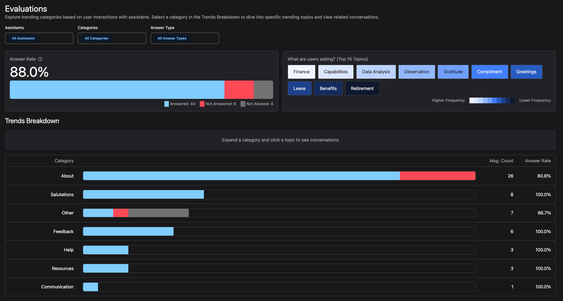563x301 pixels.
Task: Select the Compliment topic chip
Action: pos(489,72)
